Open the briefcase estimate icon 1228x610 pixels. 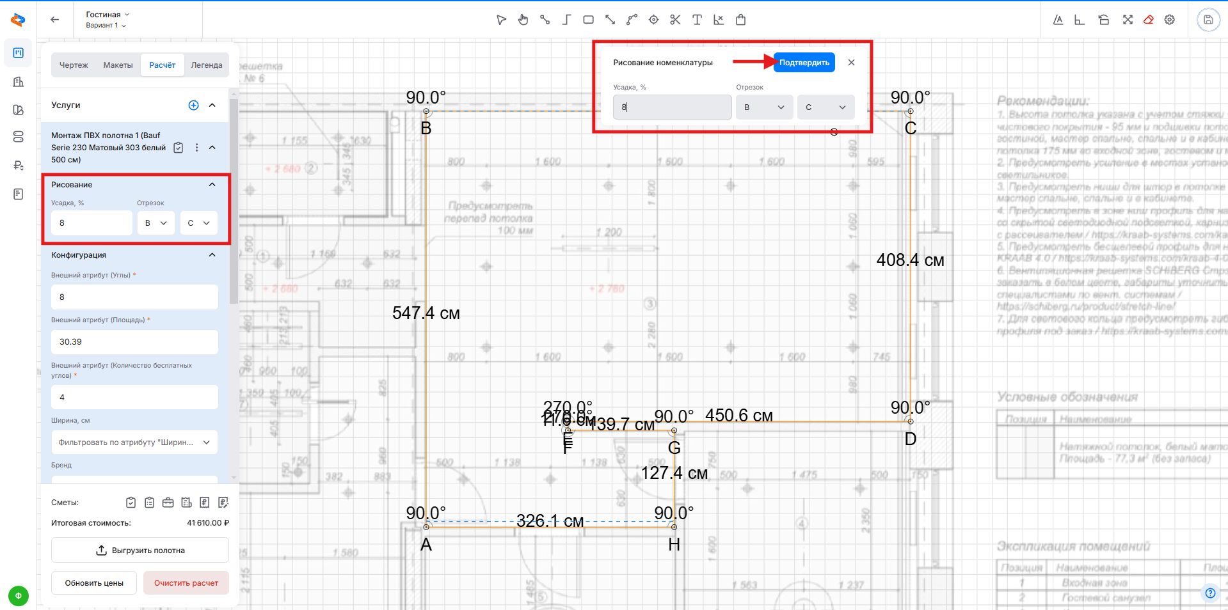tap(168, 503)
